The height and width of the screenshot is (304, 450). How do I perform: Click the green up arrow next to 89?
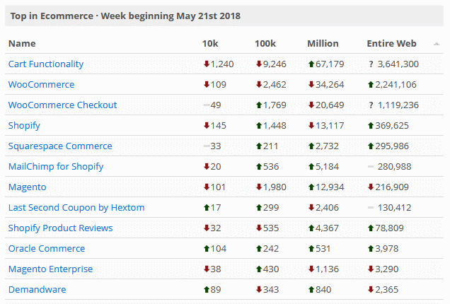(207, 290)
